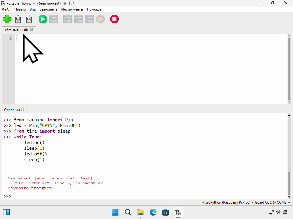Open the Widgets panel on the taskbar
This screenshot has width=293, height=219.
tap(6, 212)
